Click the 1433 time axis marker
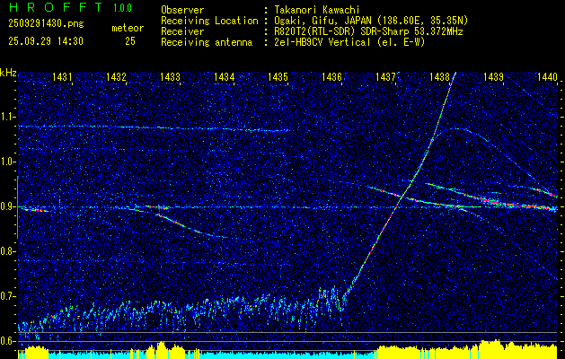Viewport: 565px width, 359px height. click(x=170, y=76)
